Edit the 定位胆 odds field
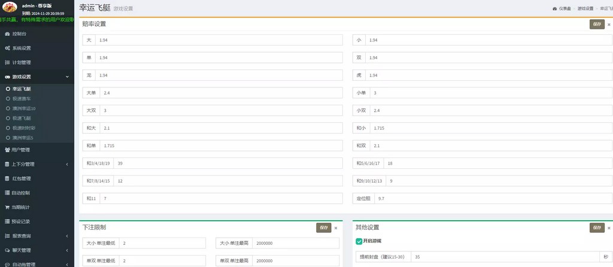 coord(493,199)
